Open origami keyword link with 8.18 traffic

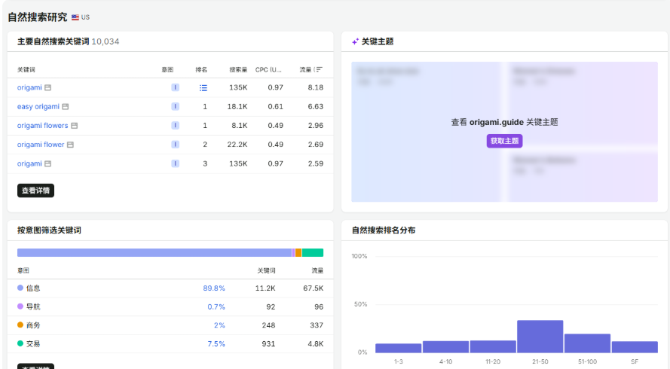coord(29,87)
